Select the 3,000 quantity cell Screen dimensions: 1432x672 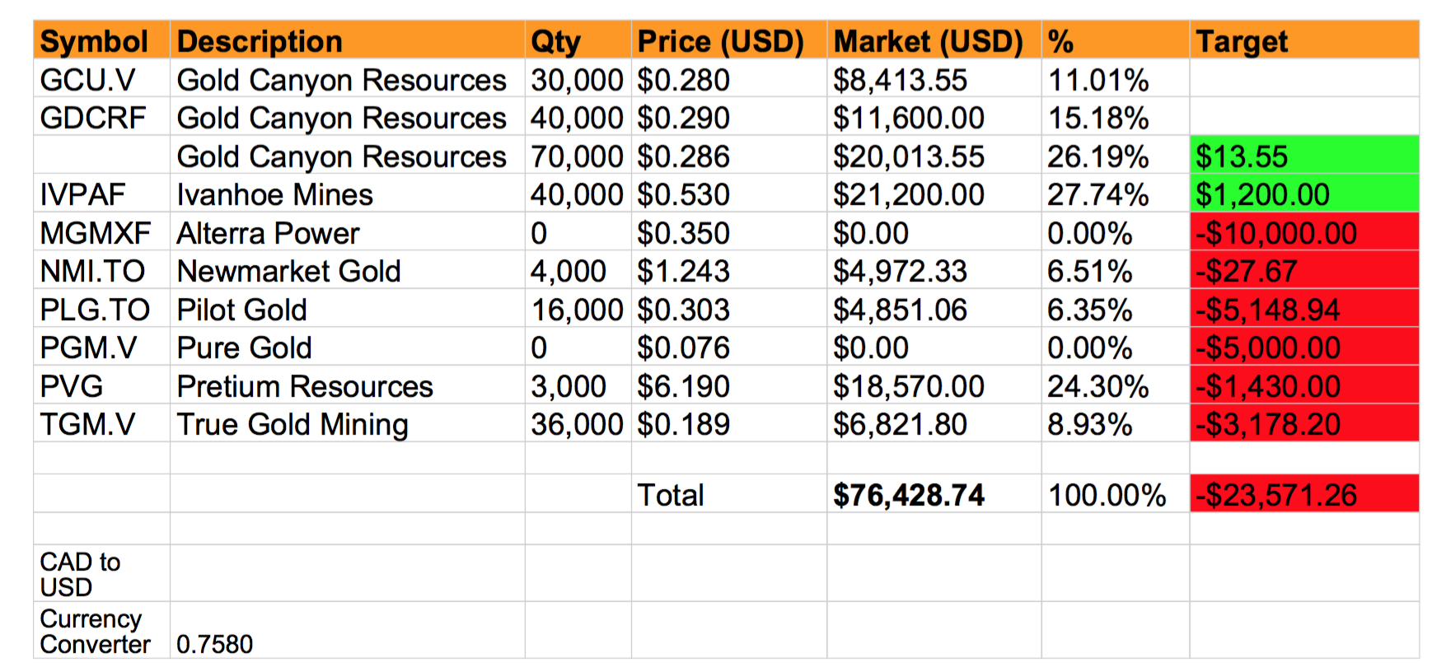coord(578,385)
